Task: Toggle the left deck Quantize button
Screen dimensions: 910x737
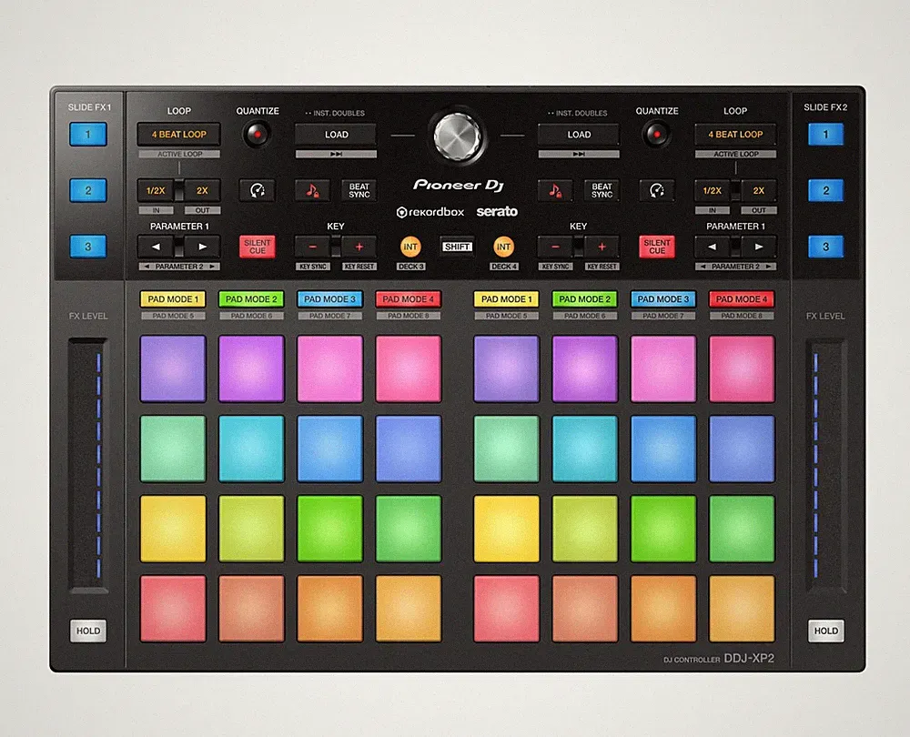Action: click(258, 134)
